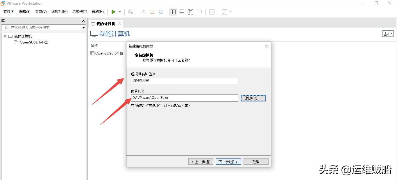This screenshot has width=397, height=180.
Task: Click the 虚拟机名称 input field
Action: (x=184, y=81)
